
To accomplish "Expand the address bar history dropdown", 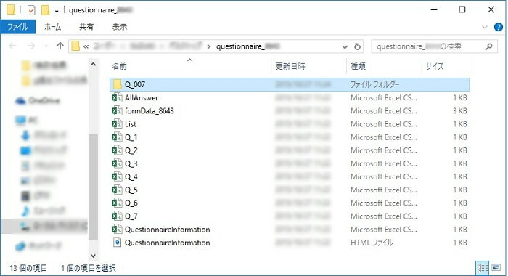I will [345, 47].
